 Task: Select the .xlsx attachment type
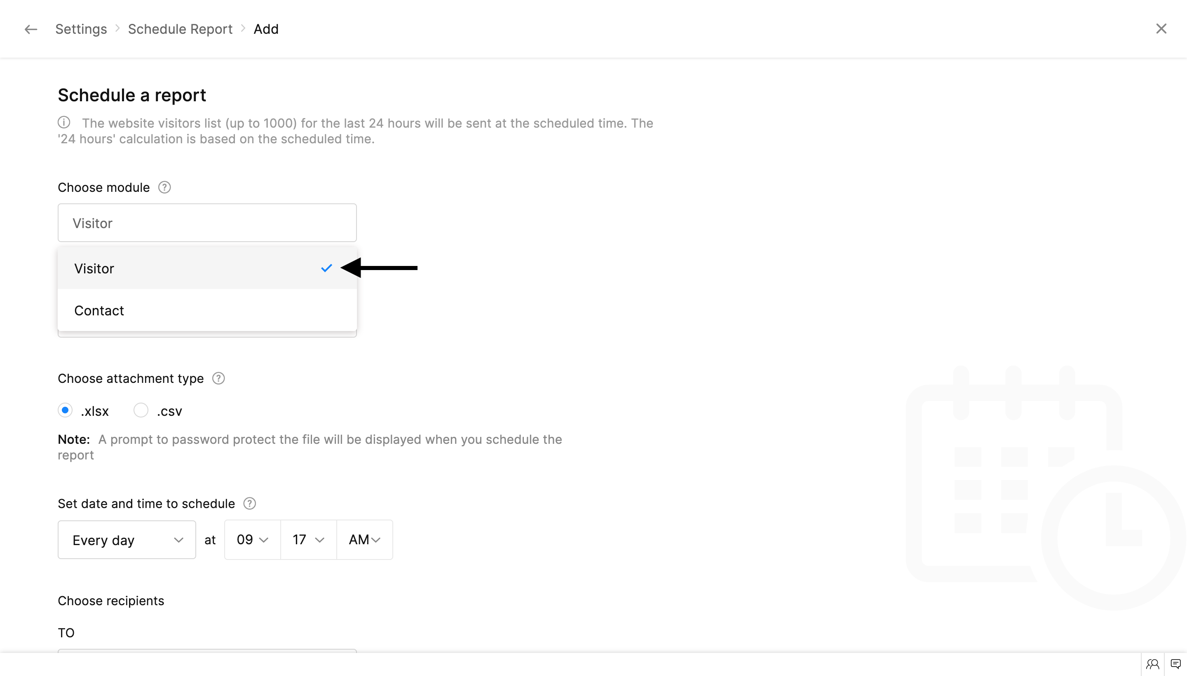point(65,410)
